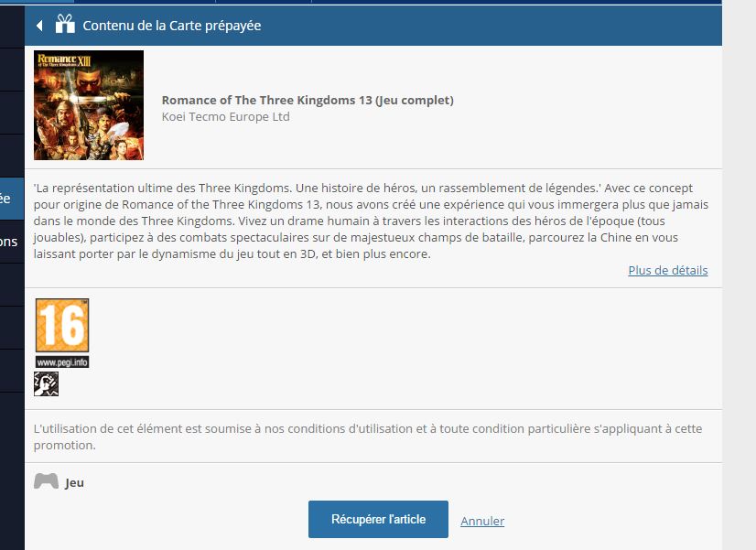Click the www.pegi.info label
Viewport: 756px width, 550px height.
click(62, 362)
